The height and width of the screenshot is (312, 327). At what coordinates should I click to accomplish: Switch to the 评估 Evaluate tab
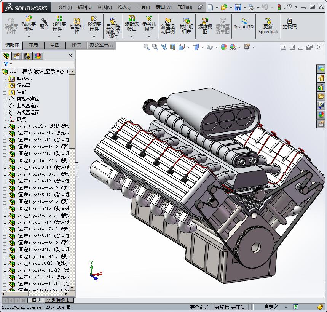(x=76, y=45)
